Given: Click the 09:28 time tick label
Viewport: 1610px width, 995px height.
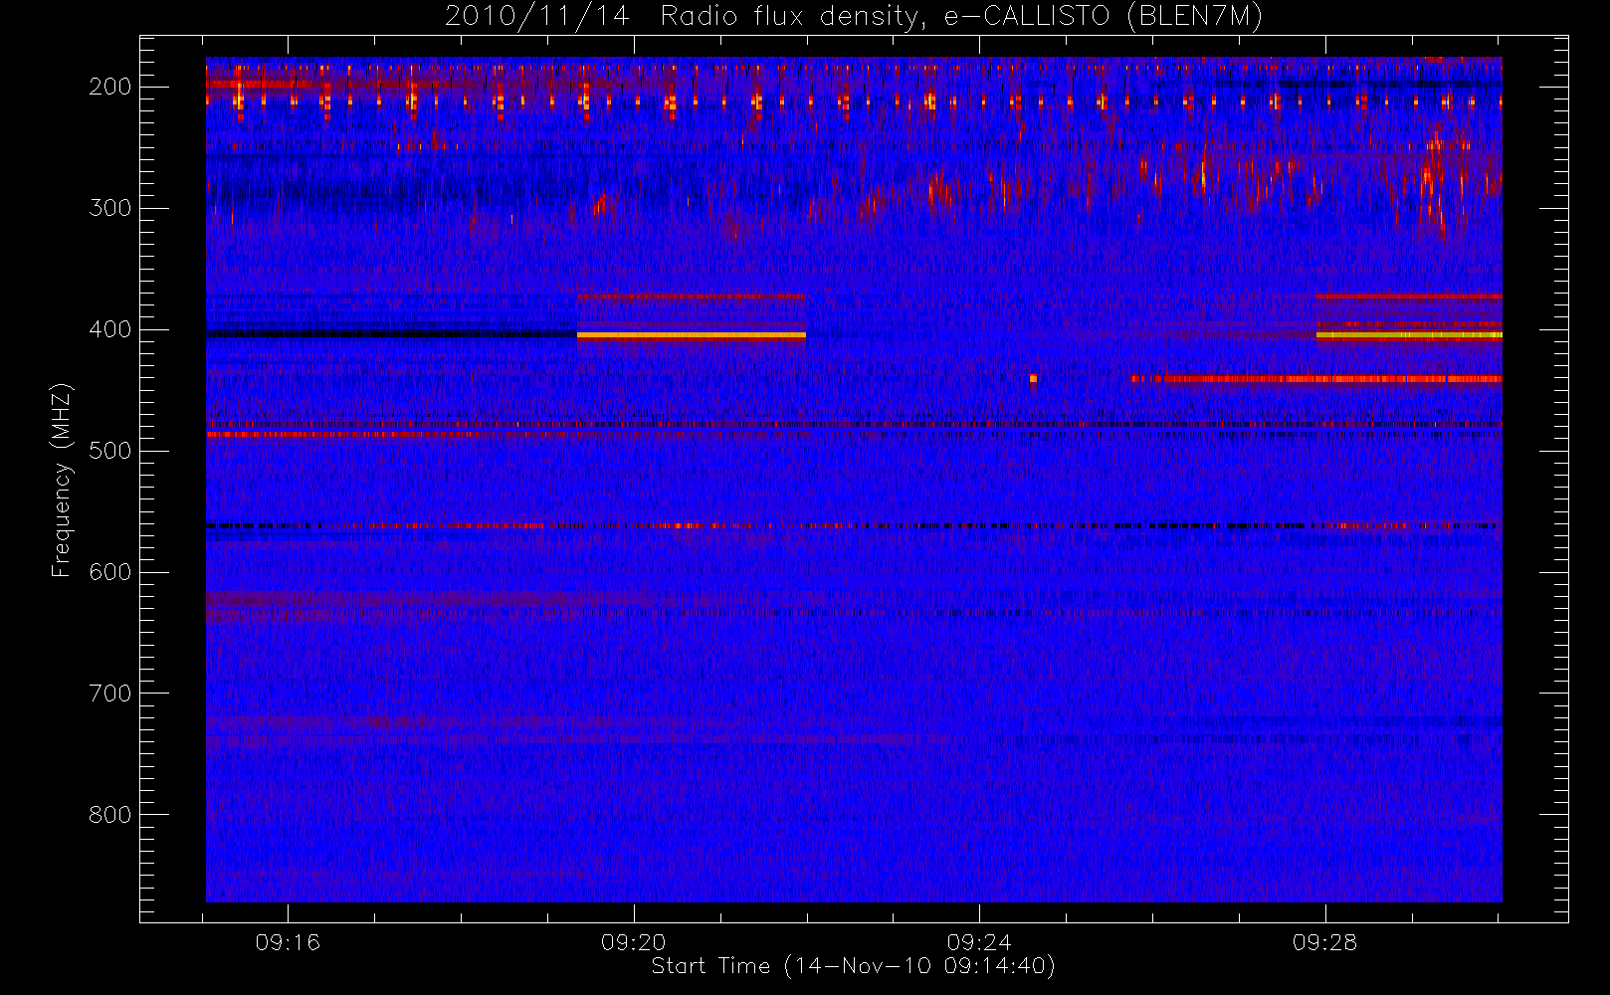Looking at the screenshot, I should (1324, 942).
